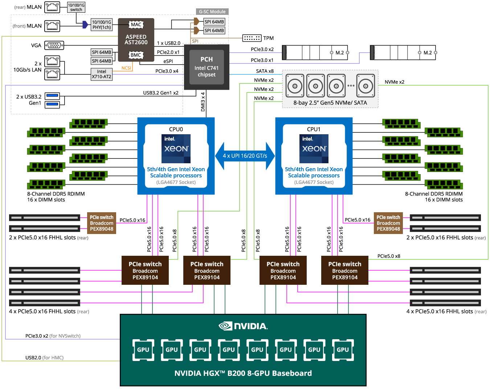The width and height of the screenshot is (490, 390).
Task: Select the ASPEED AST2600 chip label
Action: tap(136, 40)
